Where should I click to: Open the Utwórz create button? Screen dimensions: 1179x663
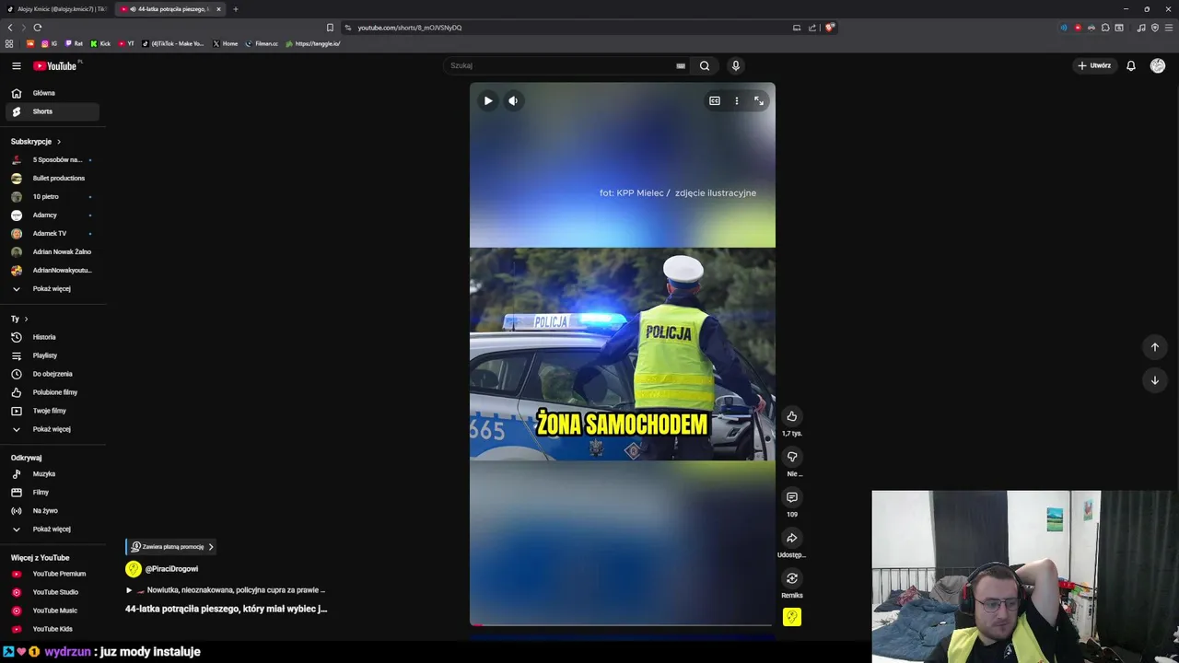pyautogui.click(x=1094, y=65)
